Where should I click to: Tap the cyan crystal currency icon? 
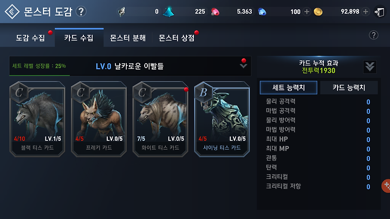coord(168,12)
